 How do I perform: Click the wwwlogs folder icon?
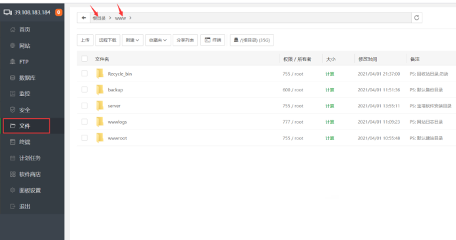(100, 122)
